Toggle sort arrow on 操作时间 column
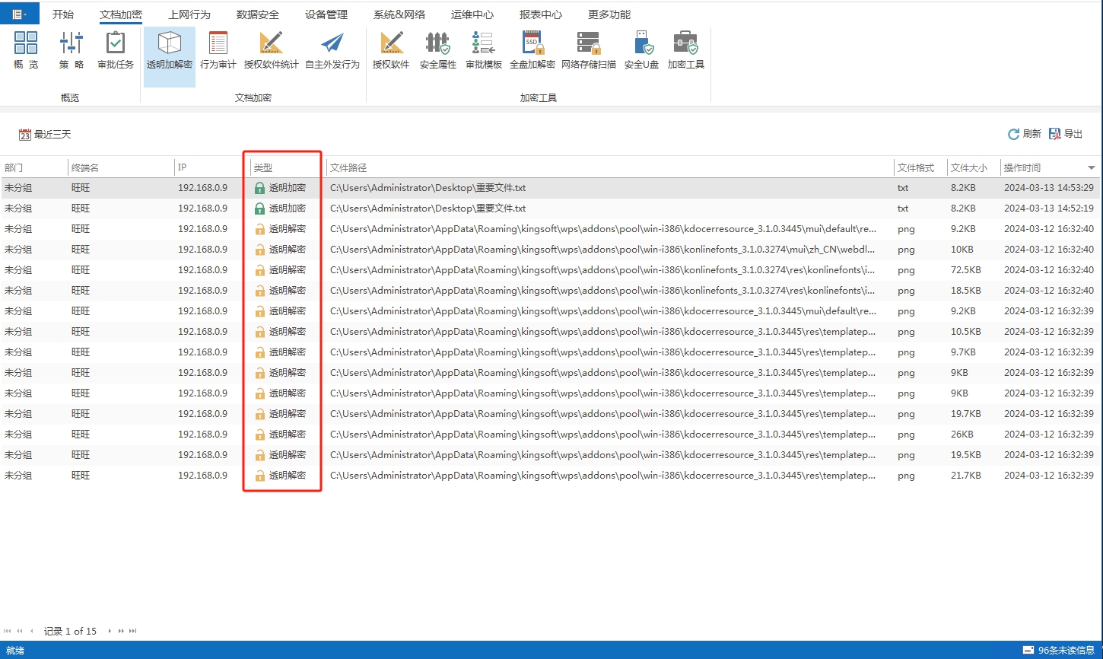The height and width of the screenshot is (659, 1103). coord(1091,167)
